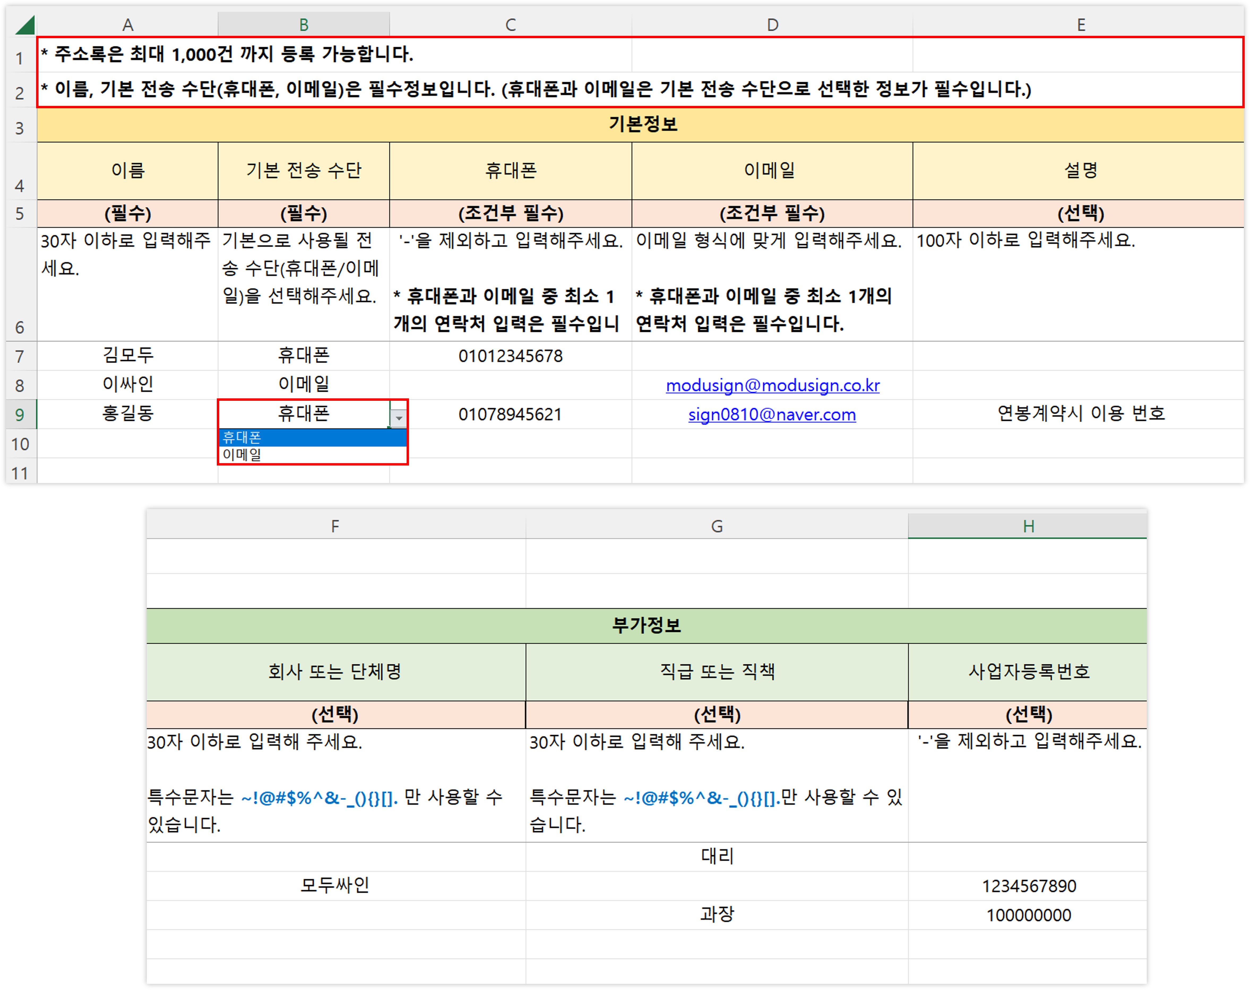Select column A header

(x=127, y=25)
